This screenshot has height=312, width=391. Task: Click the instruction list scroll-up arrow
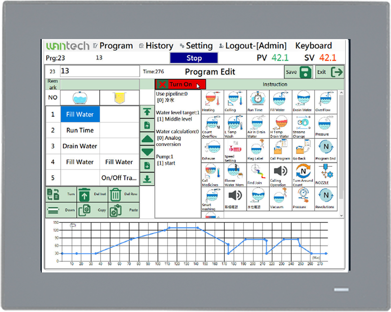[x=342, y=93]
